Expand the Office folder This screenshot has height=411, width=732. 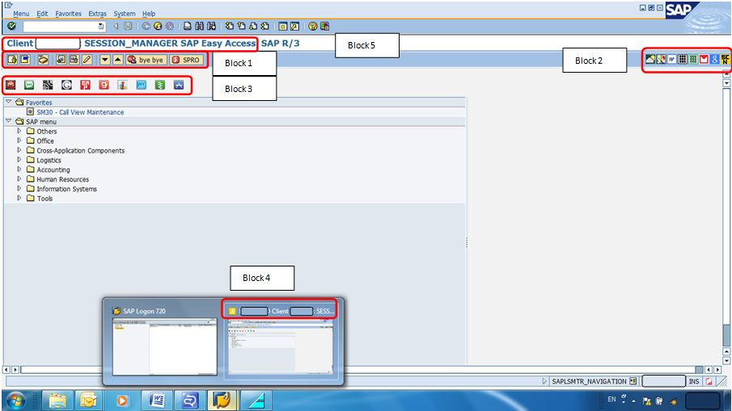tap(19, 140)
